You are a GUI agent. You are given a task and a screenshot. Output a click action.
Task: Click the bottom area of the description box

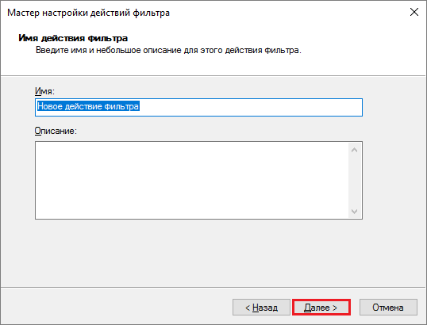click(192, 209)
